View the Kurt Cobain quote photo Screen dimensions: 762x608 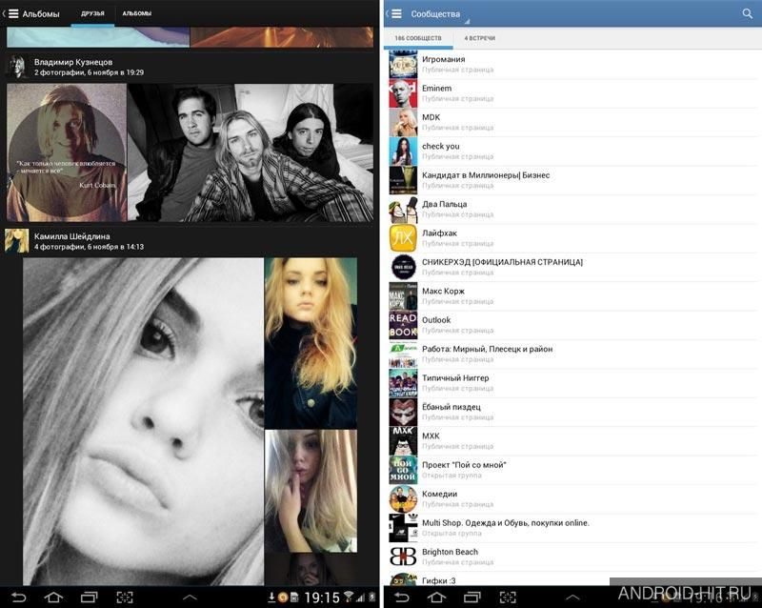click(x=67, y=152)
